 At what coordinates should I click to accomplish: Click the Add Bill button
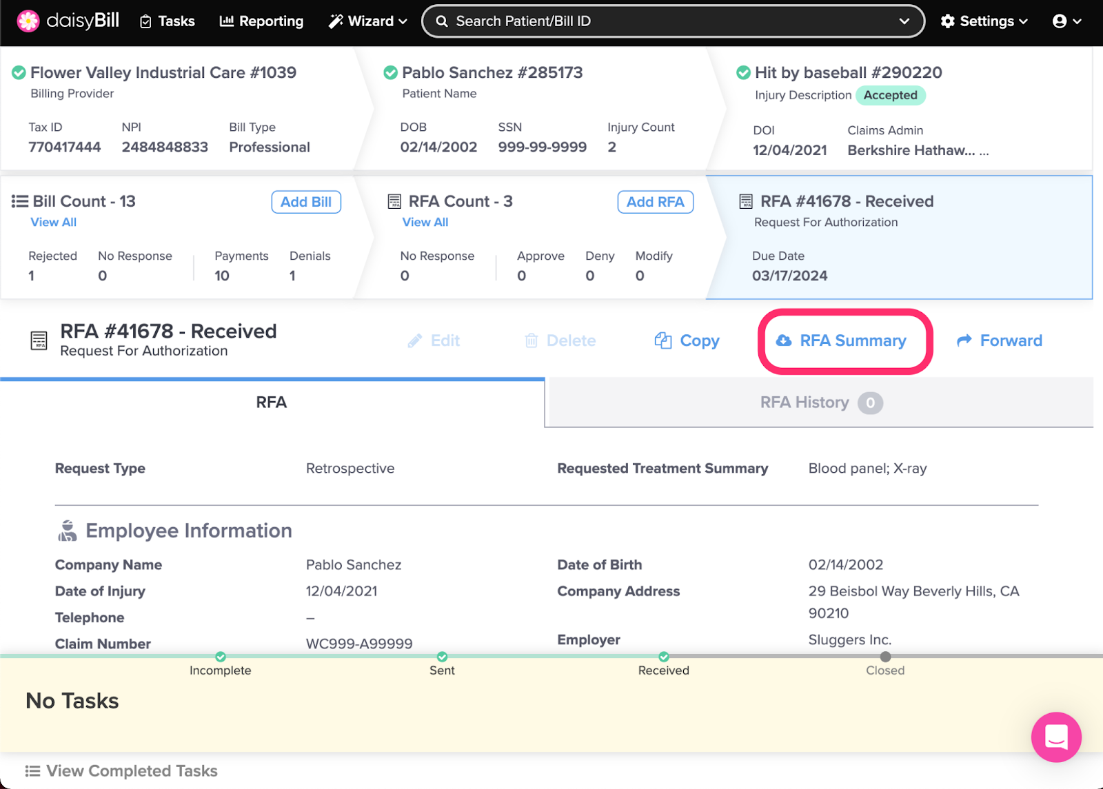(306, 202)
